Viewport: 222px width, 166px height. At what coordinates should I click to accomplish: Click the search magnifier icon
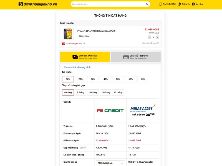click(x=147, y=4)
